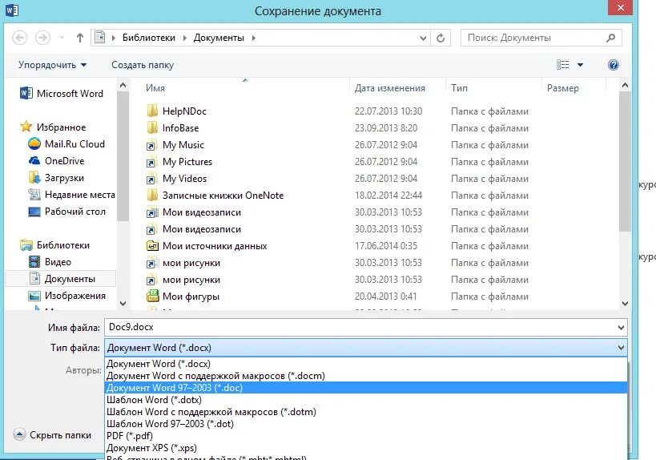
Task: Click the HelpNDoc folder icon
Action: coord(152,111)
